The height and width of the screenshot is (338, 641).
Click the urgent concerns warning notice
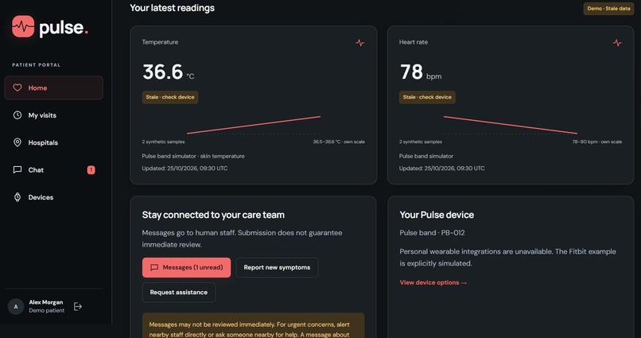254,325
